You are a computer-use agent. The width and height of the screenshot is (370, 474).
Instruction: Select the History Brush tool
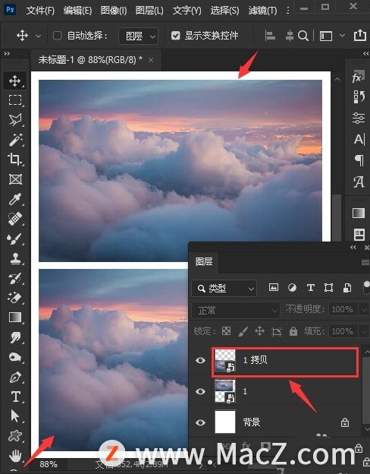[15, 278]
